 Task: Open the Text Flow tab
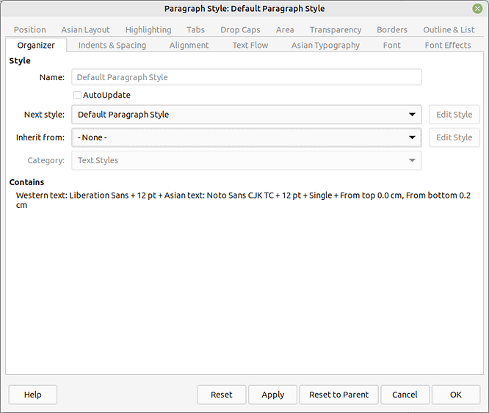[x=250, y=46]
